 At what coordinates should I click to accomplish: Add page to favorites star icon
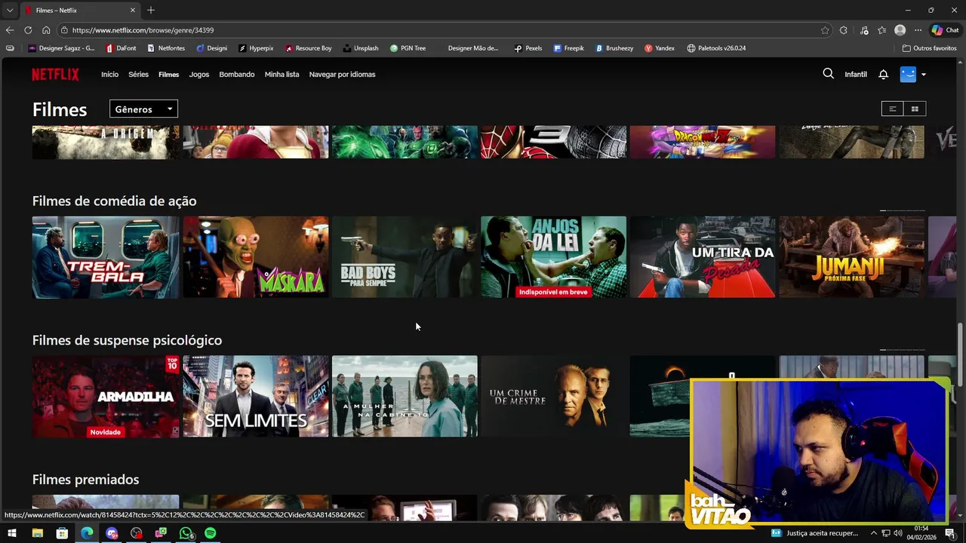point(825,30)
